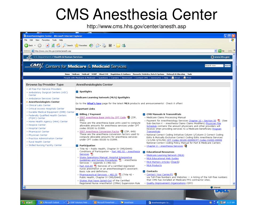
Task: Open the Favorites star toolbar button
Action: (81, 45)
